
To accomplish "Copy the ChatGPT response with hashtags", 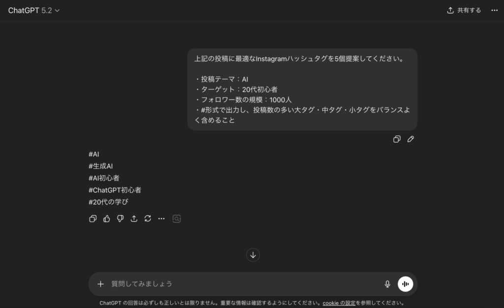I will click(x=93, y=219).
